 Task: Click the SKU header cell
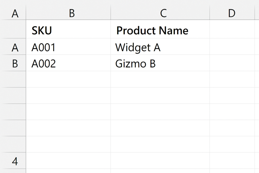68,29
